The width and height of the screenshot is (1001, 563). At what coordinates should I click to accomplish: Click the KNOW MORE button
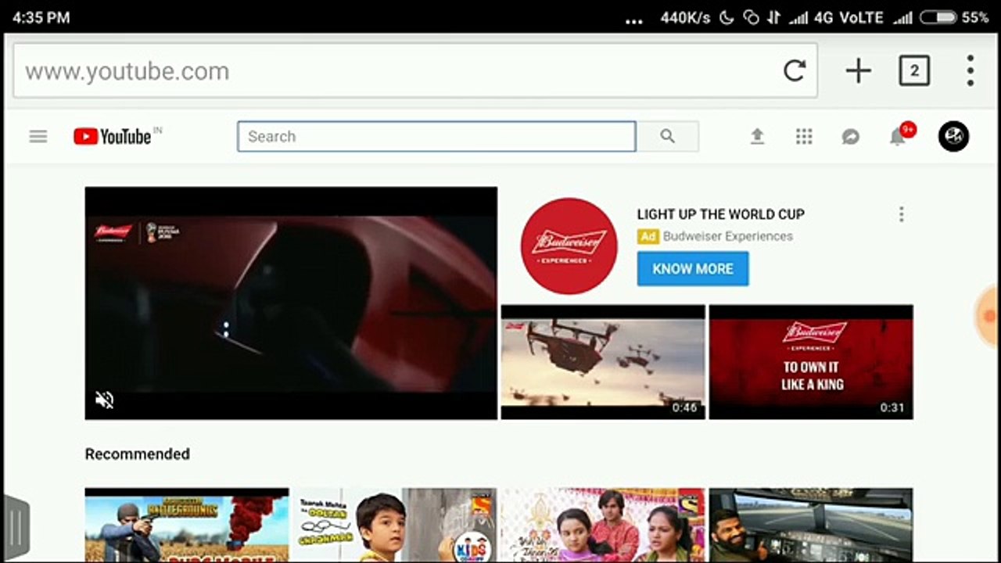coord(693,268)
